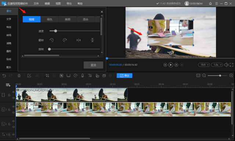235x141 pixels.
Task: Click the 重置 reset button
Action: point(93,65)
